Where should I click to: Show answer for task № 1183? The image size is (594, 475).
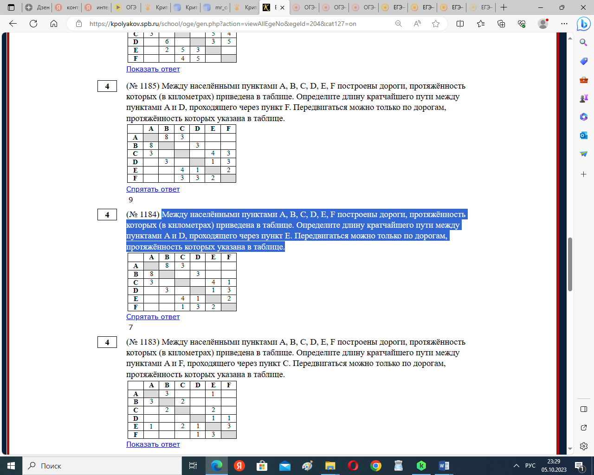(153, 444)
